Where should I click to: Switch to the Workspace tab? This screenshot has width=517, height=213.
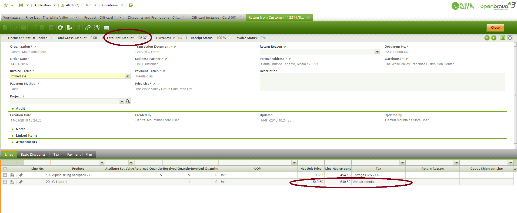tap(12, 18)
